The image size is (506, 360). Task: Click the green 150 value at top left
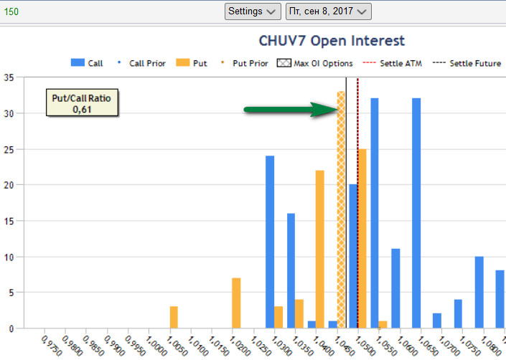pyautogui.click(x=12, y=11)
